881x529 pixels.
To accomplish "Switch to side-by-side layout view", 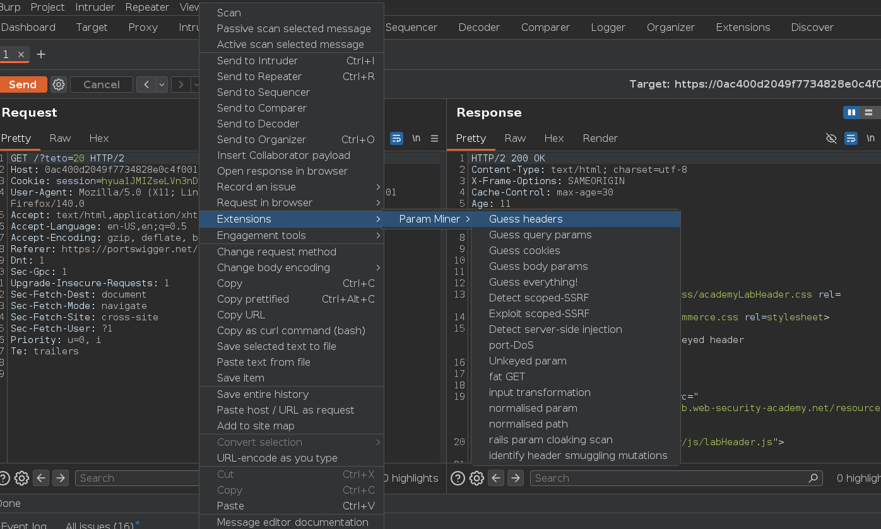I will point(851,112).
